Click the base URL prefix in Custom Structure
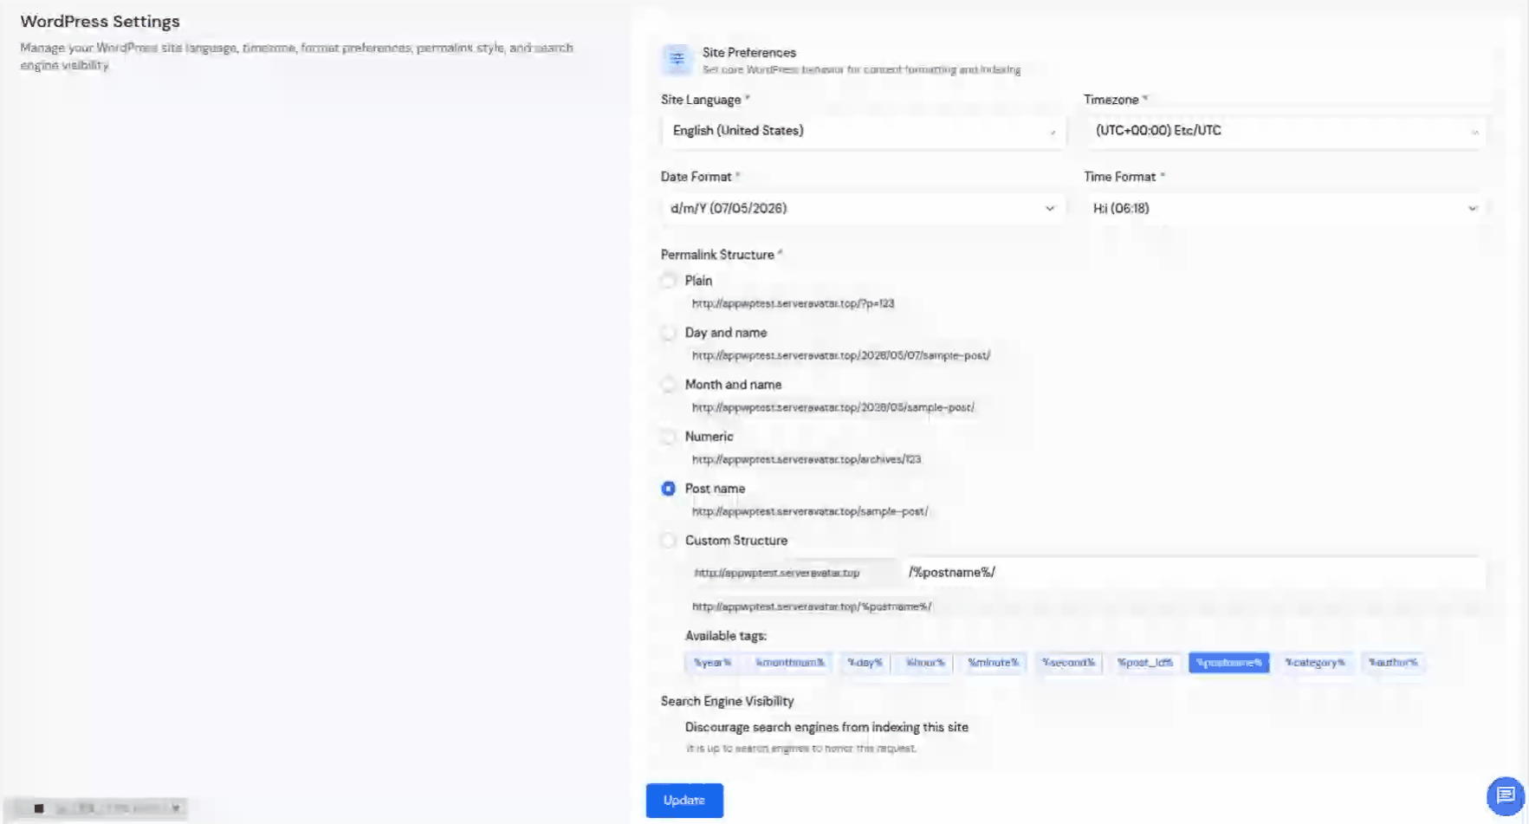This screenshot has height=824, width=1529. [x=776, y=573]
